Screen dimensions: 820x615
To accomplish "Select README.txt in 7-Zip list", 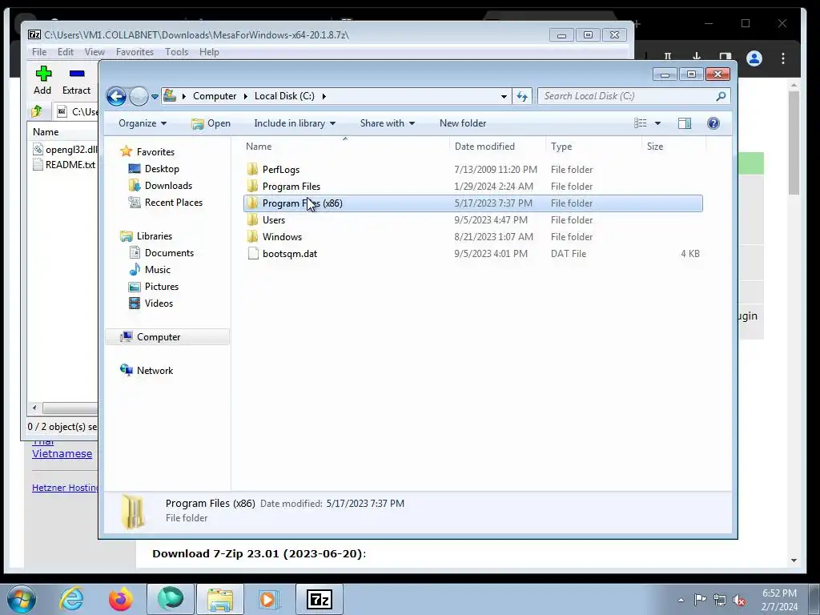I will tap(64, 165).
